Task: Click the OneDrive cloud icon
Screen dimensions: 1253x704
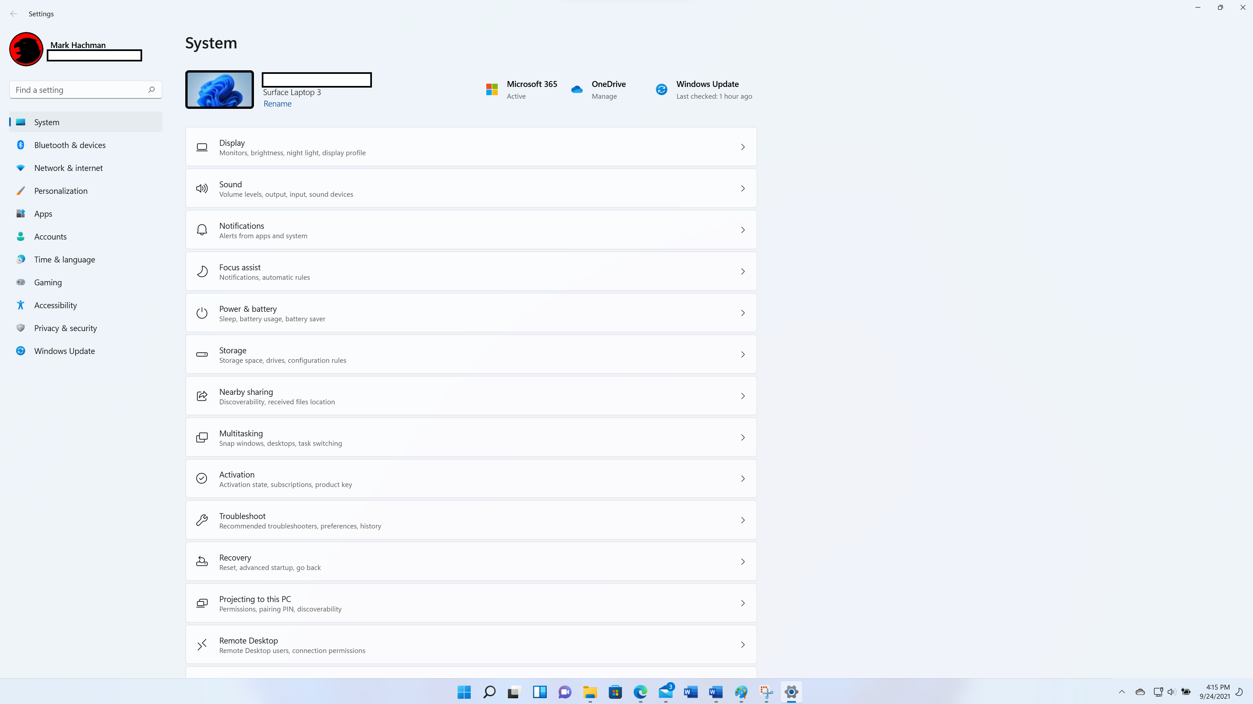Action: click(577, 90)
